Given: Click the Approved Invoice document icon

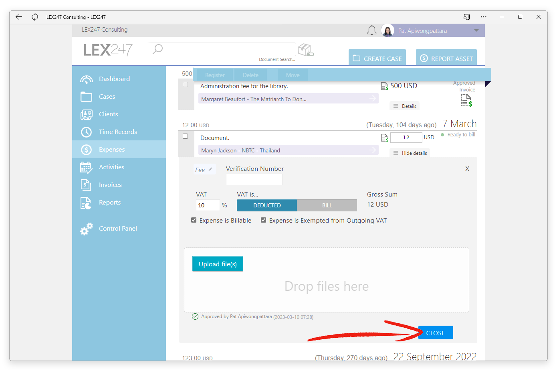Looking at the screenshot, I should [466, 101].
